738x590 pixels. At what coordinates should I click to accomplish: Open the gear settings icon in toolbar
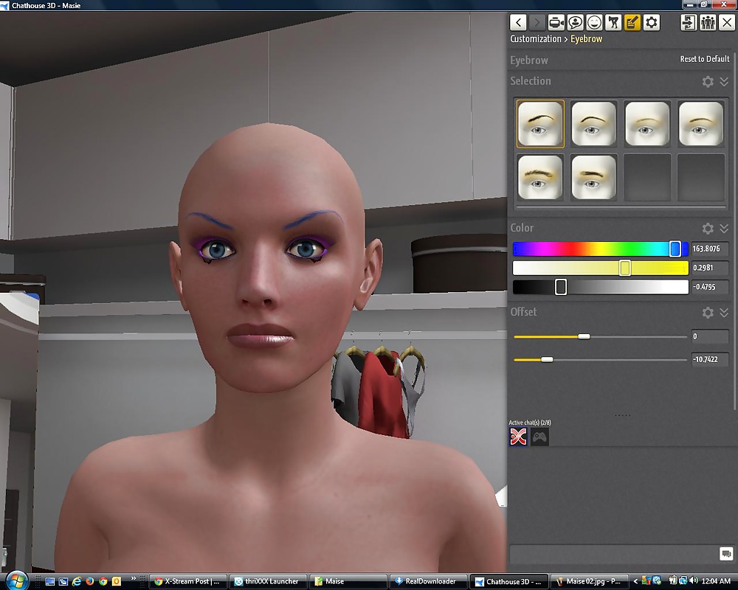652,23
